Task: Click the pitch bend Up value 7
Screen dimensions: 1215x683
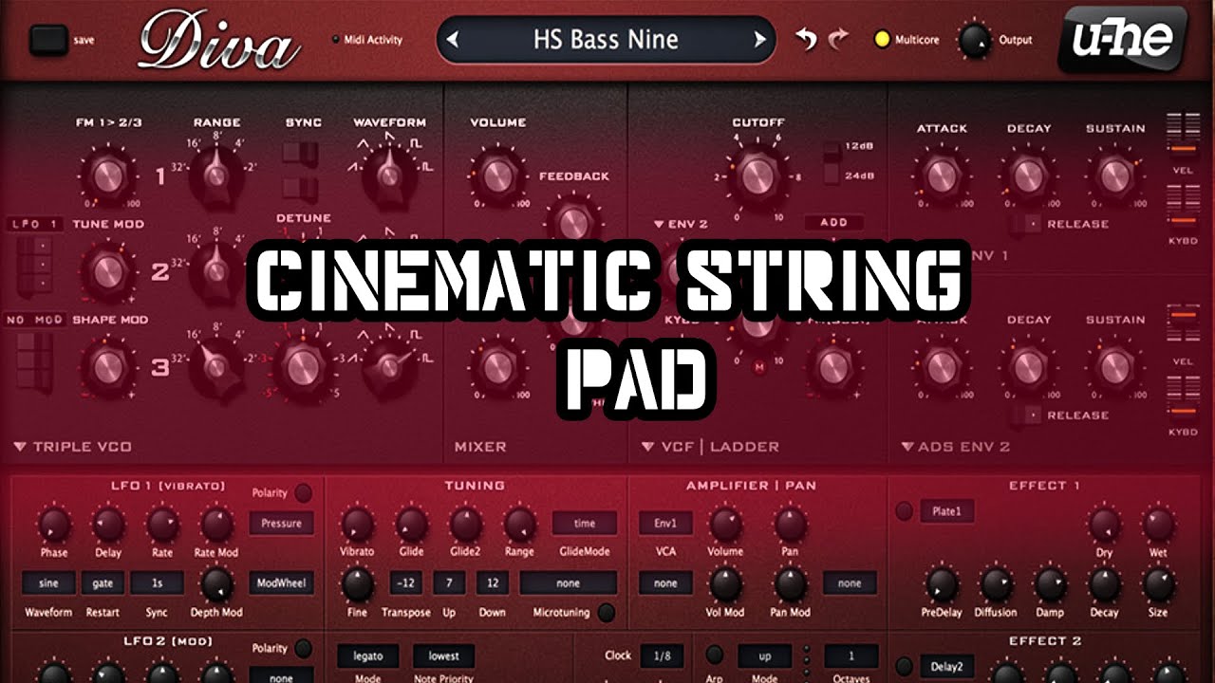Action: click(449, 582)
